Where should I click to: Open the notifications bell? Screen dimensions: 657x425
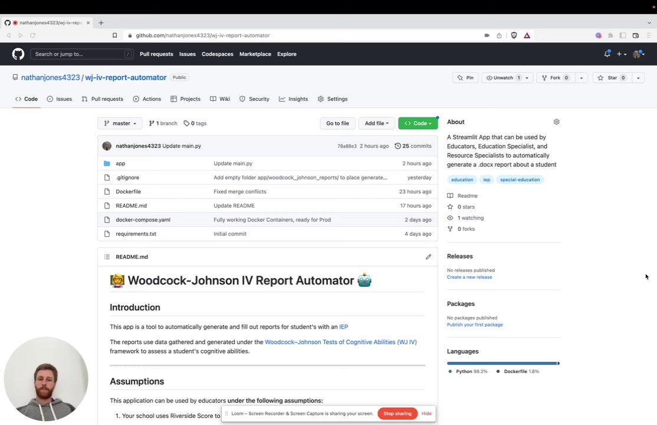(607, 54)
